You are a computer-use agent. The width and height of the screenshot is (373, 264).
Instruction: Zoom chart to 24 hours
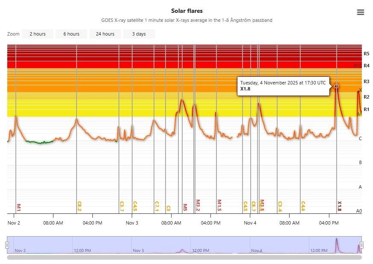(105, 34)
